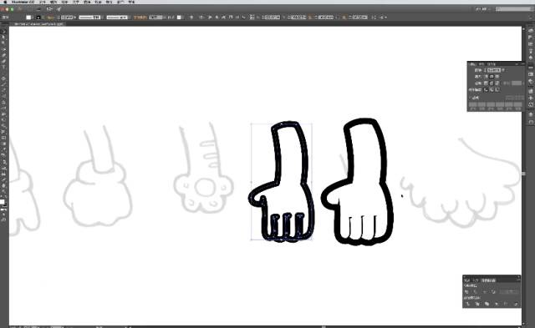Select the Magic Wand tool
Image resolution: width=535 pixels, height=328 pixels.
(3, 43)
